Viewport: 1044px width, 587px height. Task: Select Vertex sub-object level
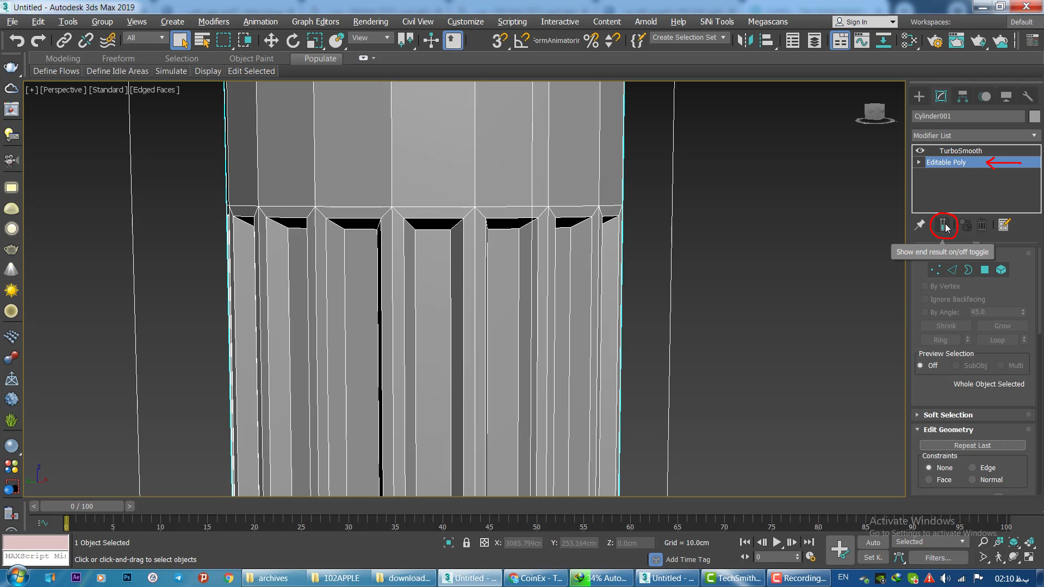[x=935, y=270]
